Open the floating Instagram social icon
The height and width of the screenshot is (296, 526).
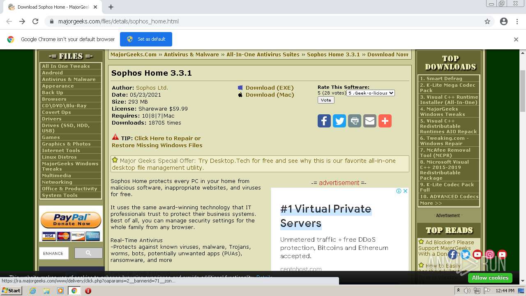point(490,254)
